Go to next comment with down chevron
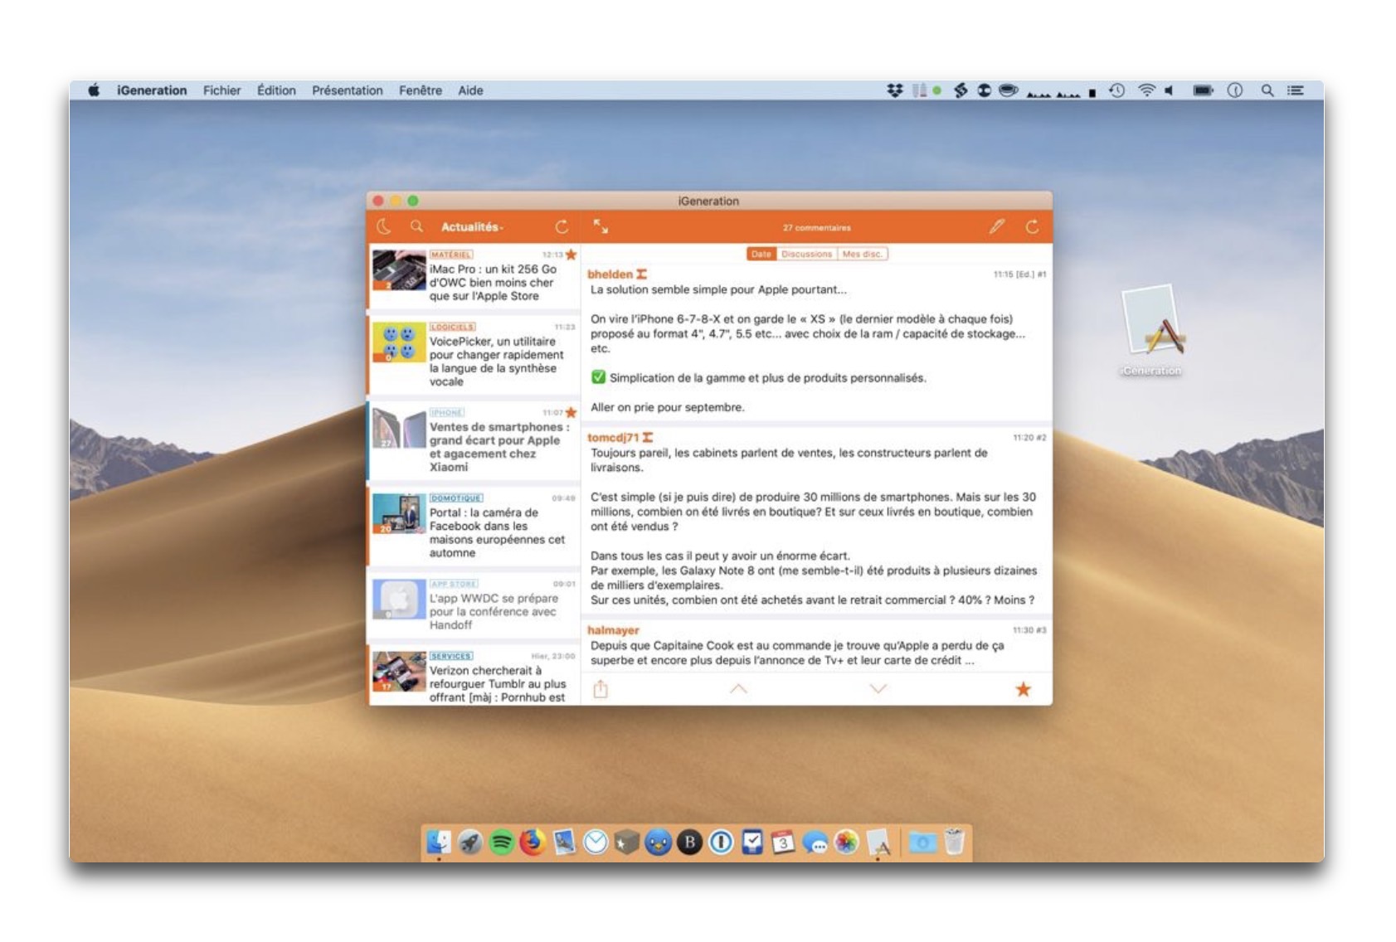 [x=878, y=689]
